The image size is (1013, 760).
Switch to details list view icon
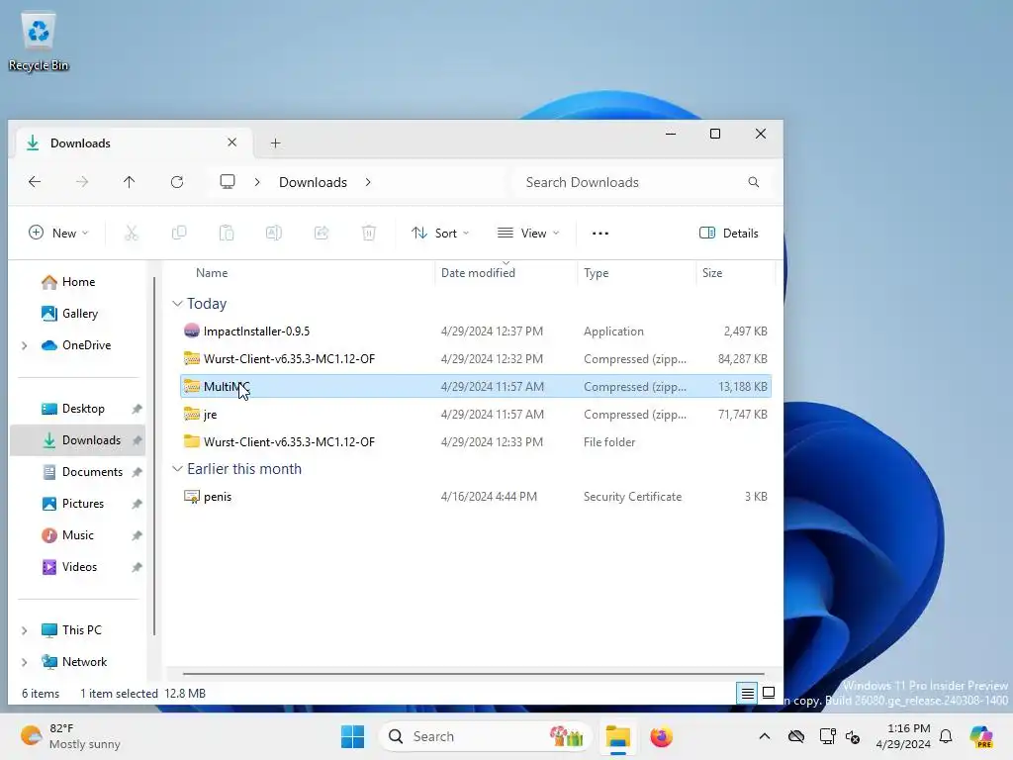click(x=748, y=694)
